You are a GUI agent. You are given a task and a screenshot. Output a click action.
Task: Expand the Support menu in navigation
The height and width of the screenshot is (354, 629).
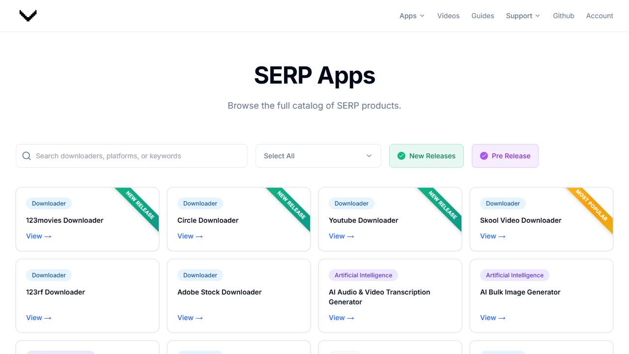522,16
